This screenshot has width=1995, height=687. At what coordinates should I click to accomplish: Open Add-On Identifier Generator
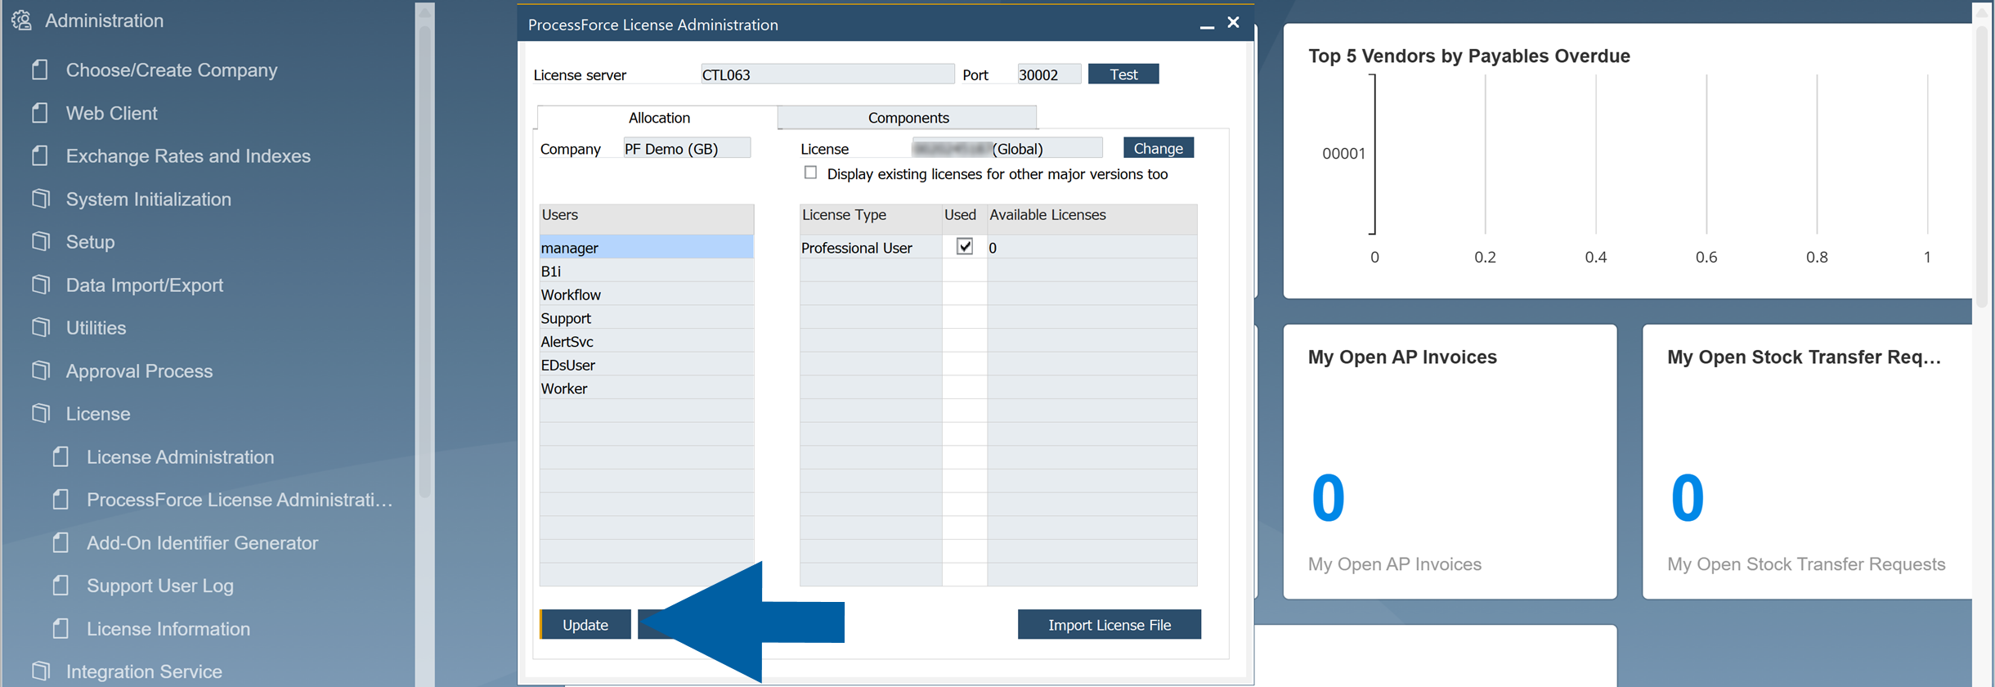[203, 543]
